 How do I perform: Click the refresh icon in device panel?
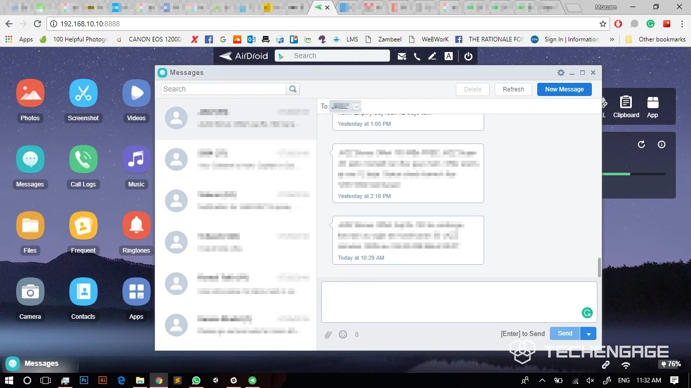pyautogui.click(x=641, y=144)
